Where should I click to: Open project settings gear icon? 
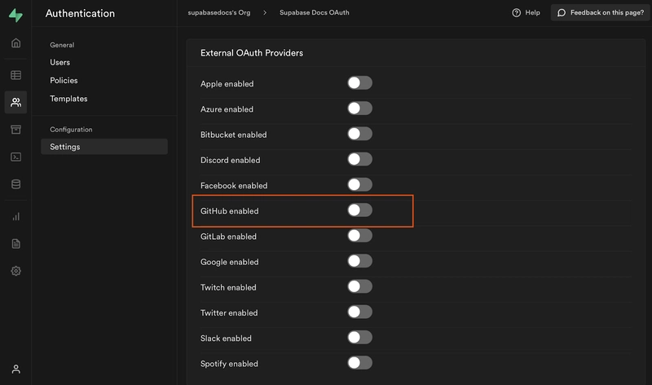pyautogui.click(x=15, y=271)
